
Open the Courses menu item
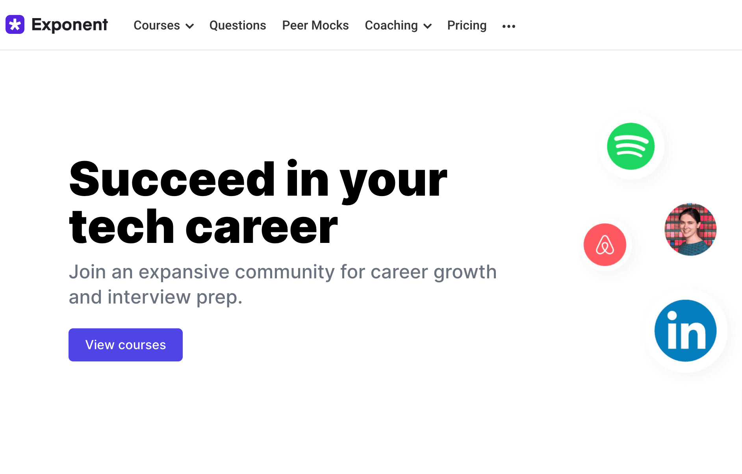click(x=157, y=25)
